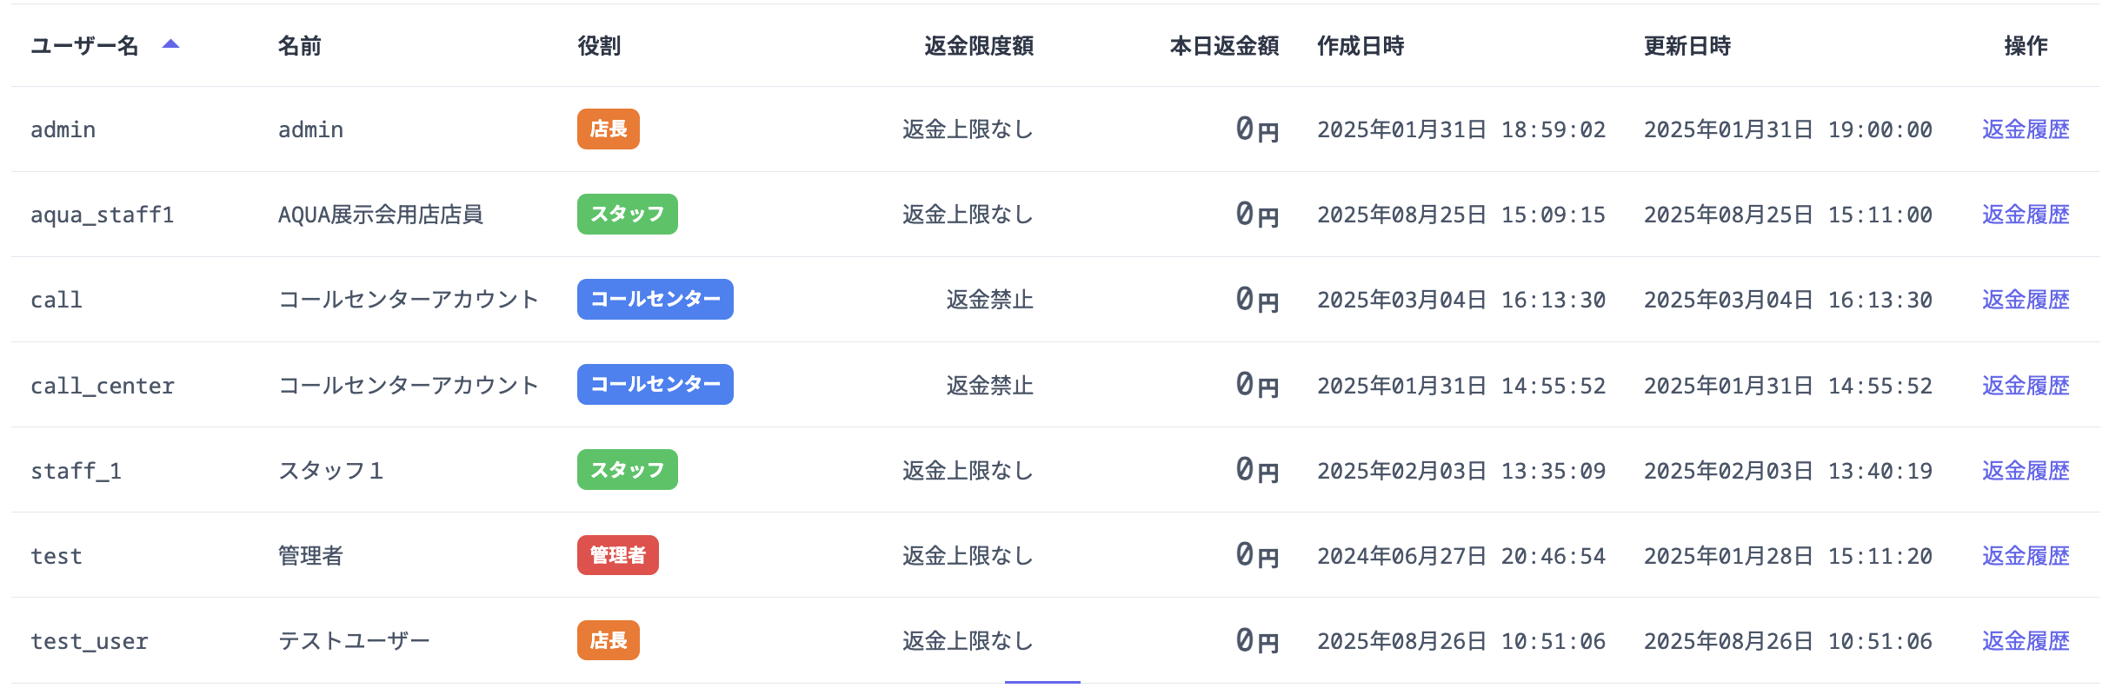2109x688 pixels.
Task: Click the green スタッフ badge for staff_1
Action: point(627,470)
